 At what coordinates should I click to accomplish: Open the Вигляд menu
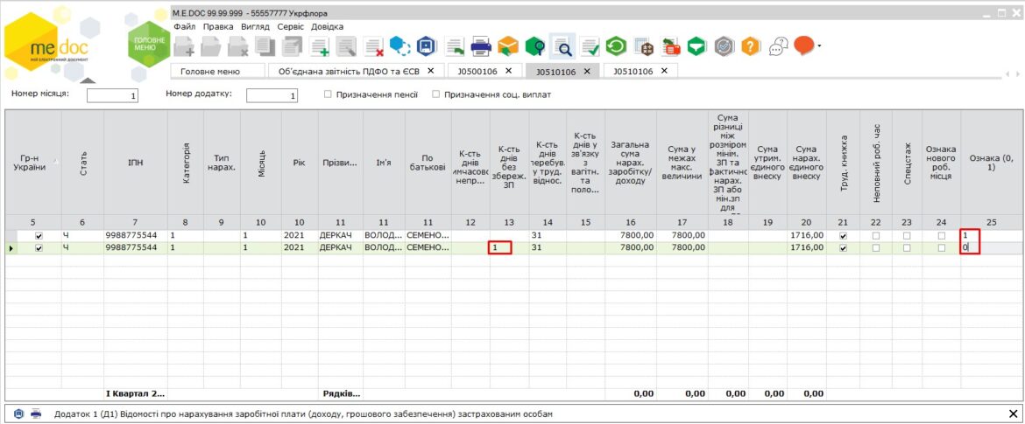(255, 27)
